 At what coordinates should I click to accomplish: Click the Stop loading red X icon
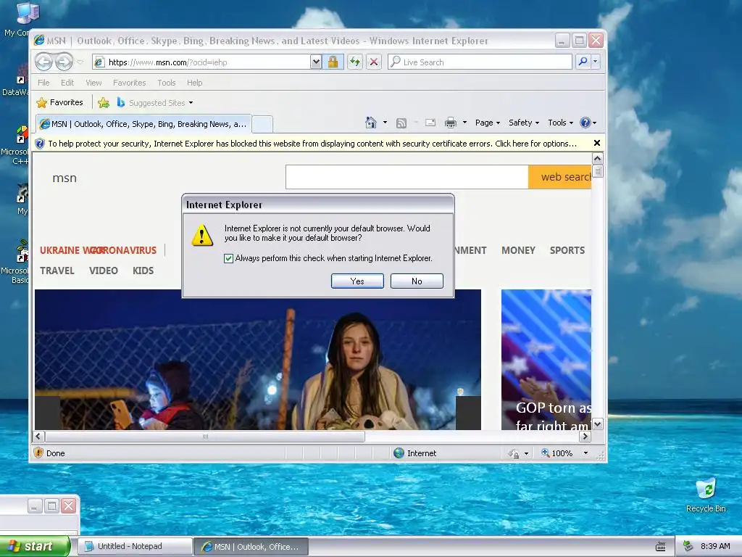[374, 62]
